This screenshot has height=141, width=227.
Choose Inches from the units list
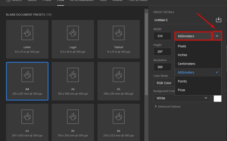coord(198,55)
